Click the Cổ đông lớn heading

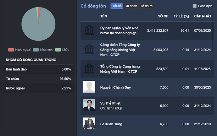click(93, 6)
